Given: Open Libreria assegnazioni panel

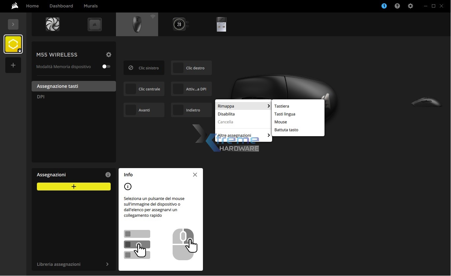Looking at the screenshot, I should coord(73,264).
